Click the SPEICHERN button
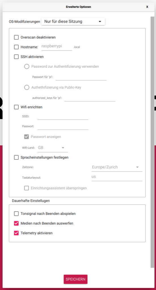Viewport: 156px width, 290px height. click(x=75, y=279)
